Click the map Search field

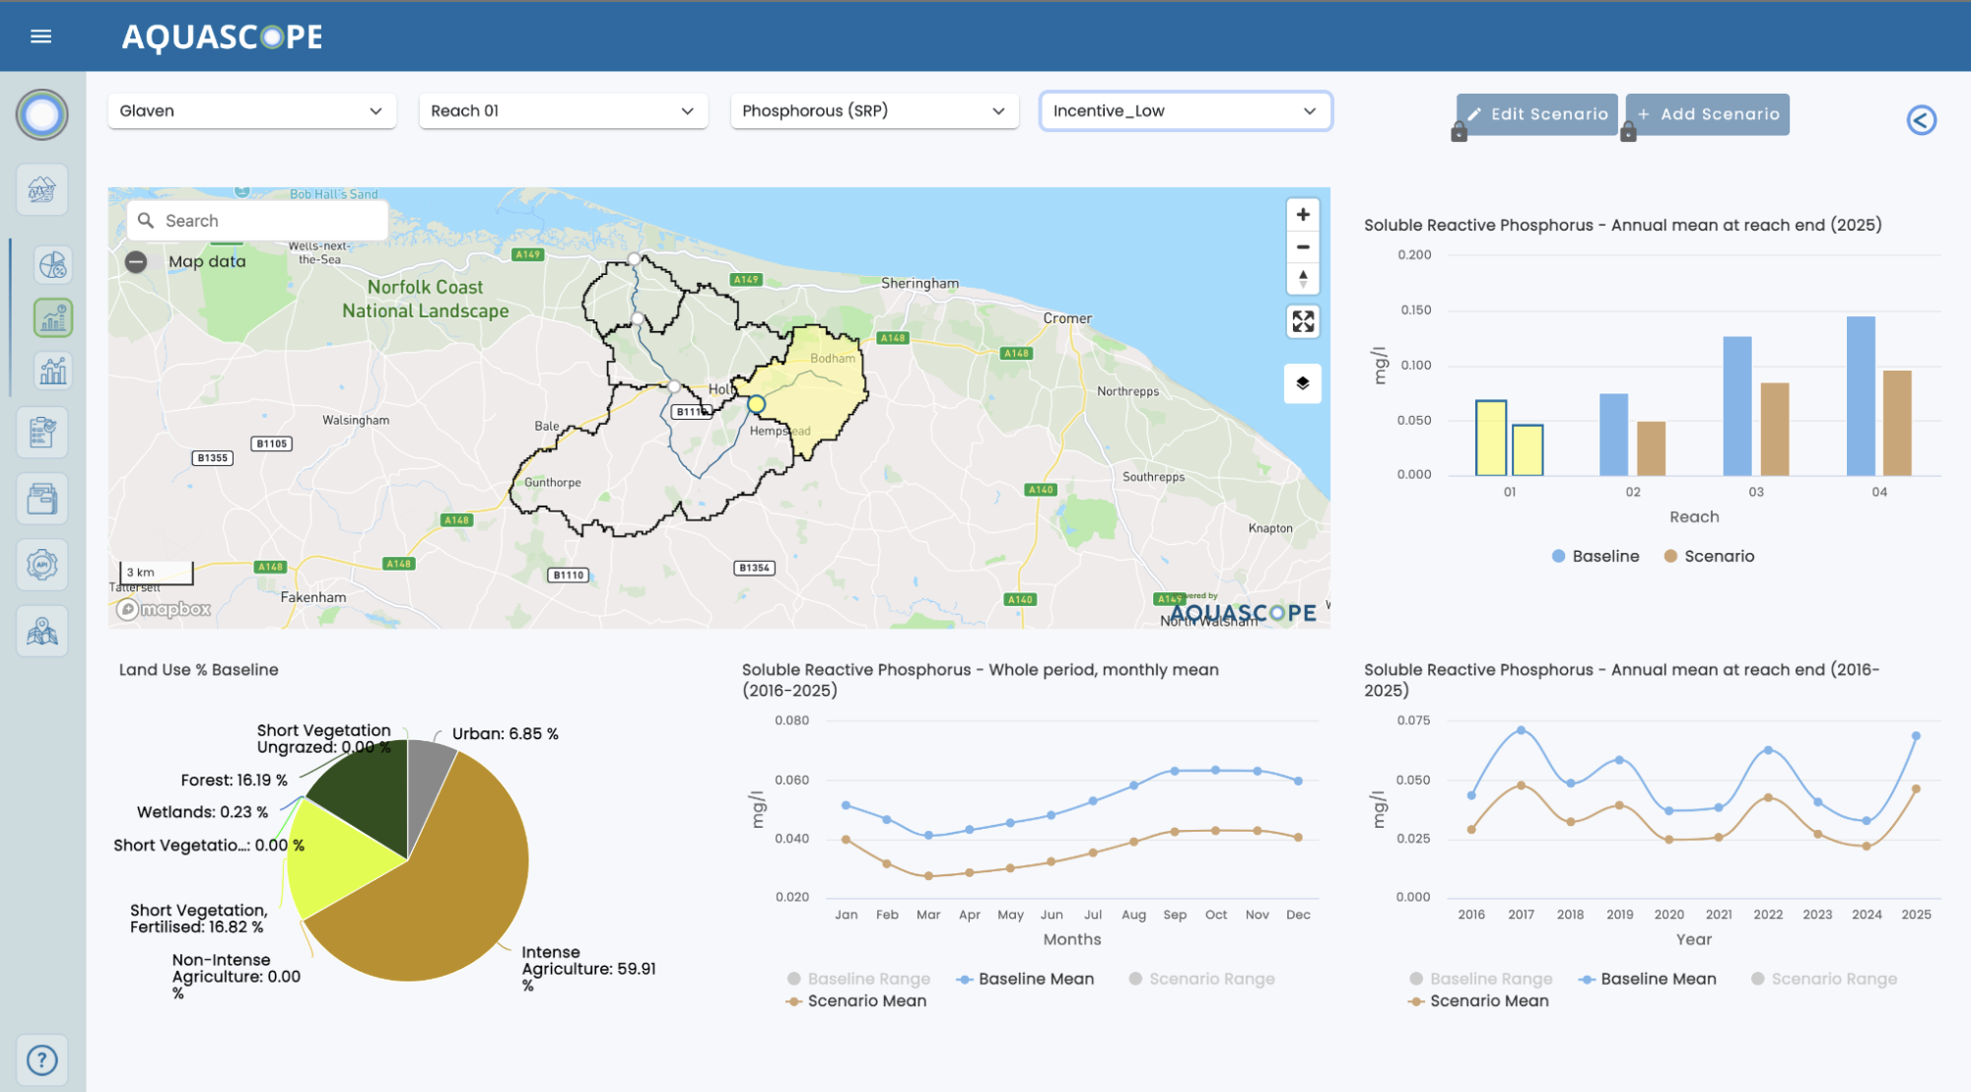click(x=257, y=221)
